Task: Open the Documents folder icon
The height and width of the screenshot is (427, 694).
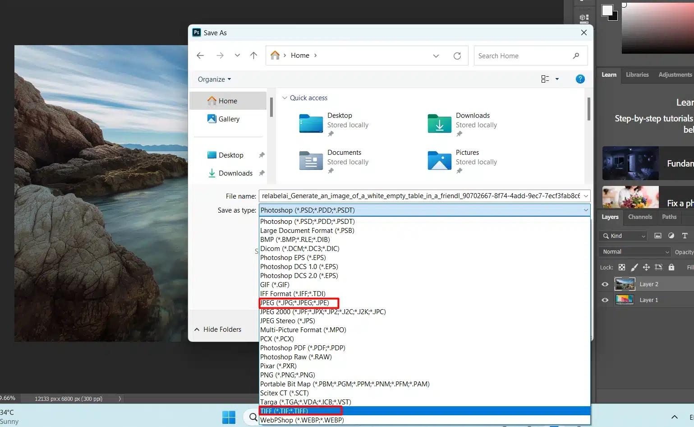Action: point(311,160)
